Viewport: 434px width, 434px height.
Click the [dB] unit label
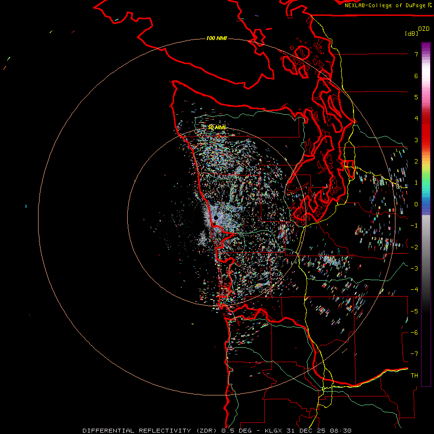tap(411, 33)
